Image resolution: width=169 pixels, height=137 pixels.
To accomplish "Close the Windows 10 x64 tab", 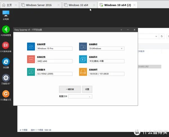I will click(94, 5).
